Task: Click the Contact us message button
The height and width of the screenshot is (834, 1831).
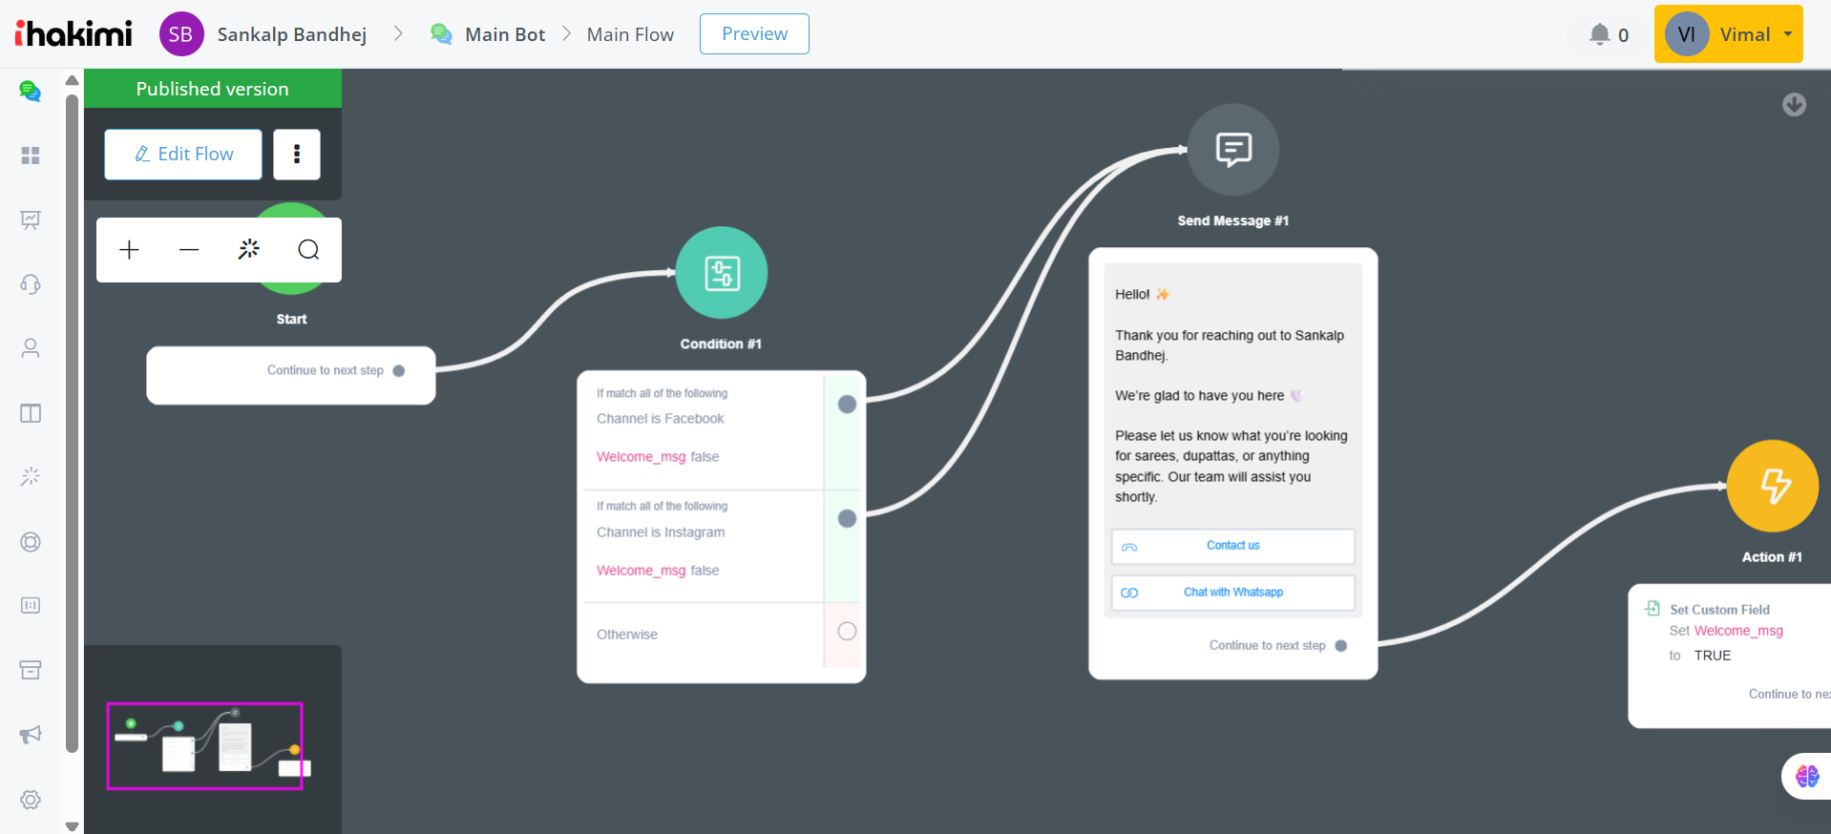Action: point(1233,547)
